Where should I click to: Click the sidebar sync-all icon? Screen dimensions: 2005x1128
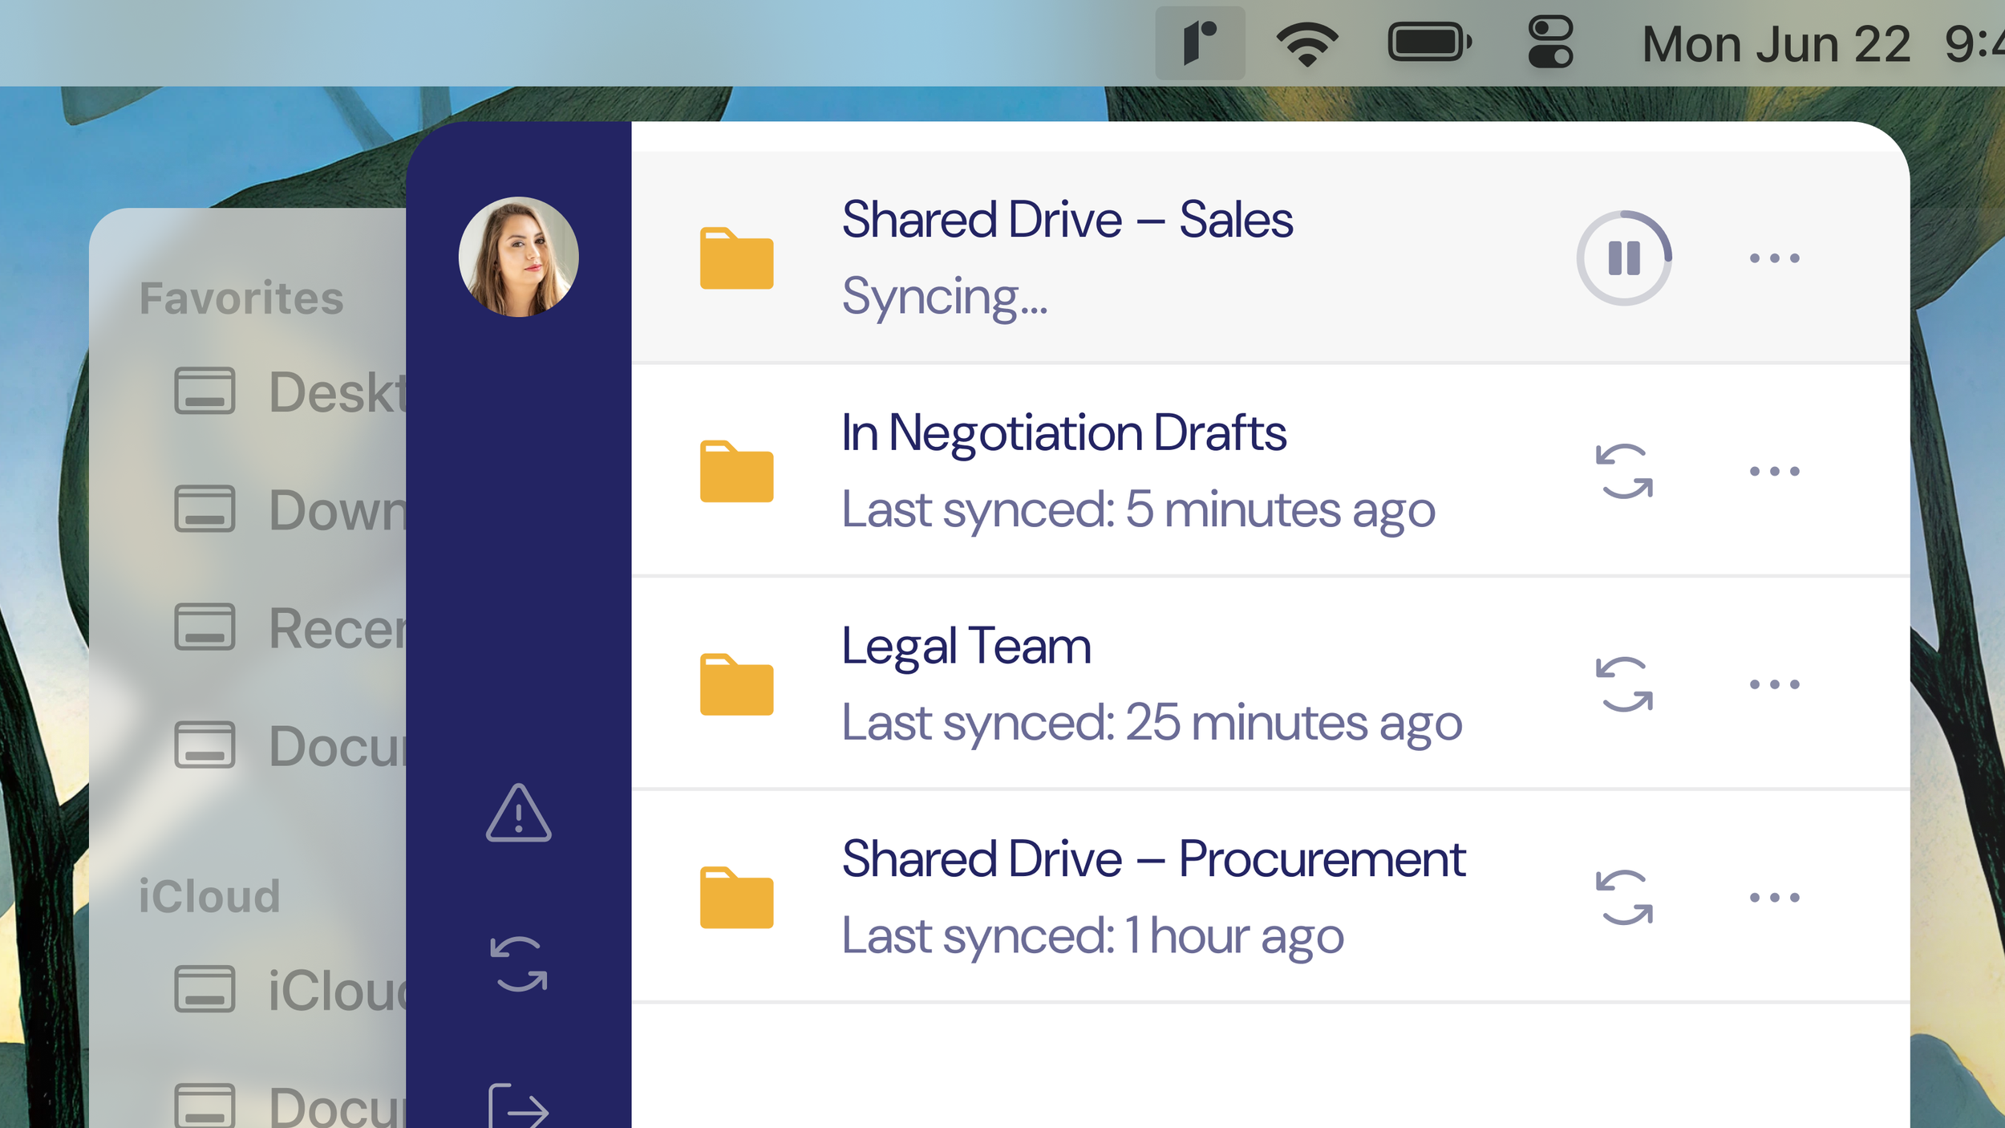(518, 964)
